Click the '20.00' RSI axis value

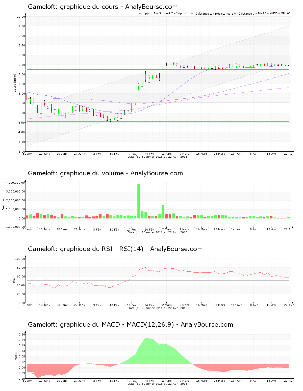pos(21,294)
